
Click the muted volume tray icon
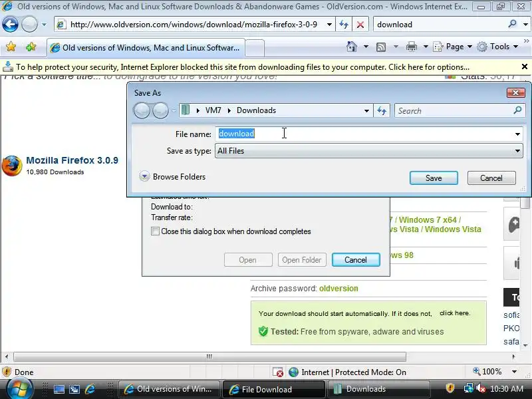(480, 388)
